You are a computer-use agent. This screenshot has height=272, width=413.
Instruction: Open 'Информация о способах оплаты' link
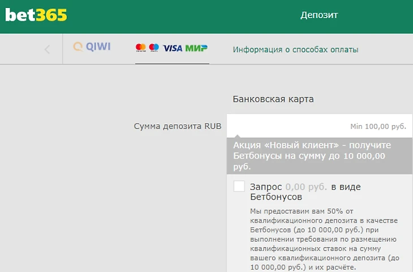click(x=295, y=49)
